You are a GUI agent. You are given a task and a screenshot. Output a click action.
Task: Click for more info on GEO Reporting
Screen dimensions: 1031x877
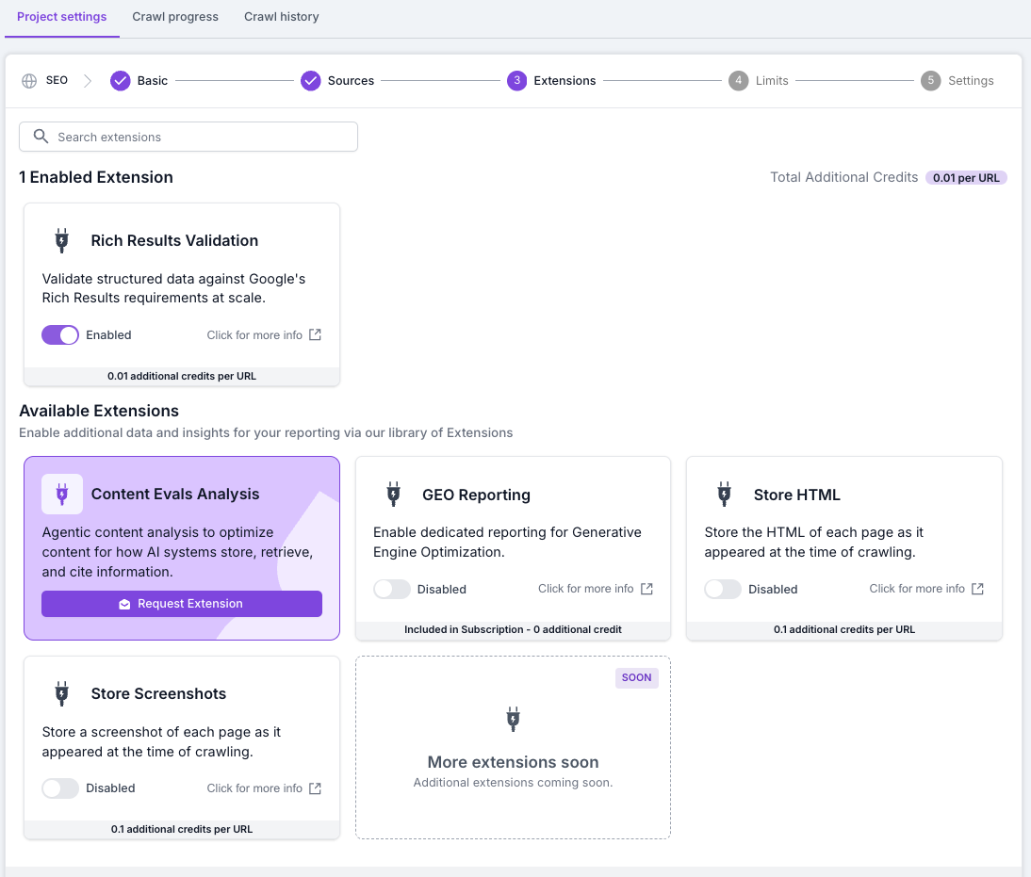[585, 589]
